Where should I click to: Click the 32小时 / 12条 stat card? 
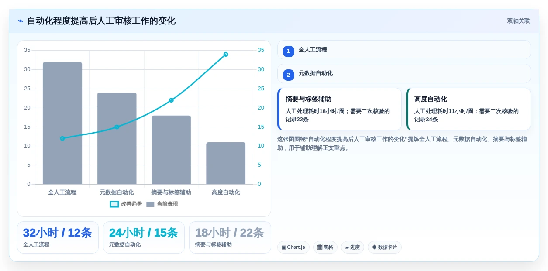[58, 237]
